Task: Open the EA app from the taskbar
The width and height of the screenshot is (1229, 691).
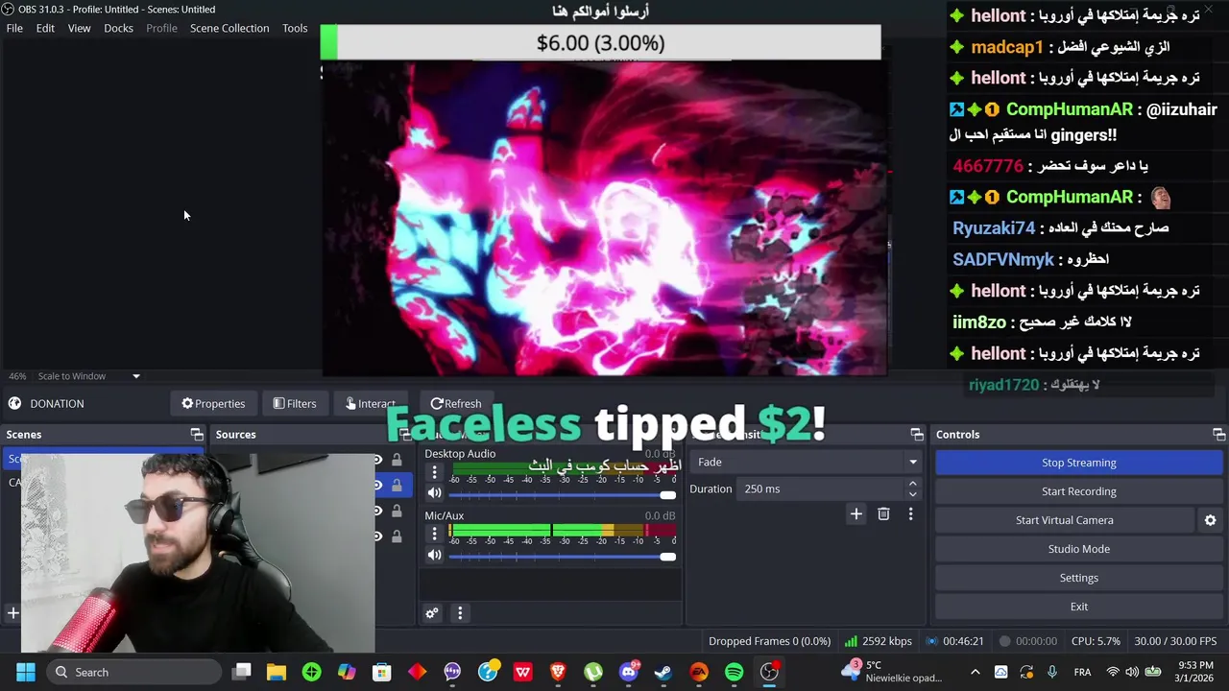Action: (x=699, y=672)
